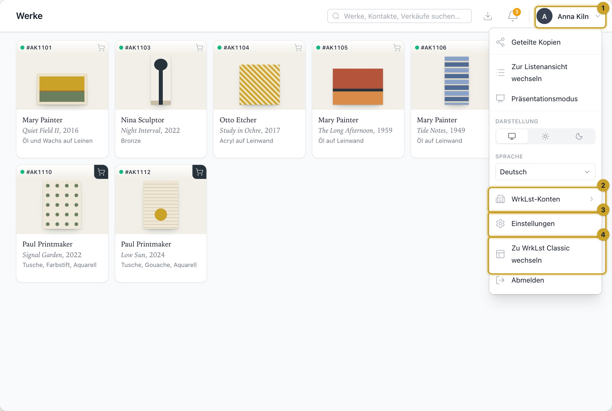Select dark theme moon icon

tap(579, 136)
